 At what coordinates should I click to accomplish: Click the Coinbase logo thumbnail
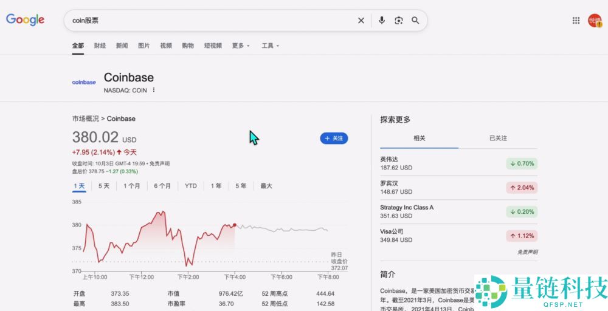click(x=84, y=82)
